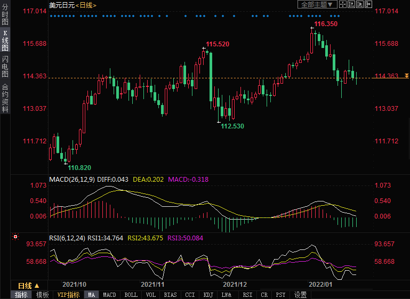
Task: Switch to the 模板 tab
Action: [x=42, y=295]
